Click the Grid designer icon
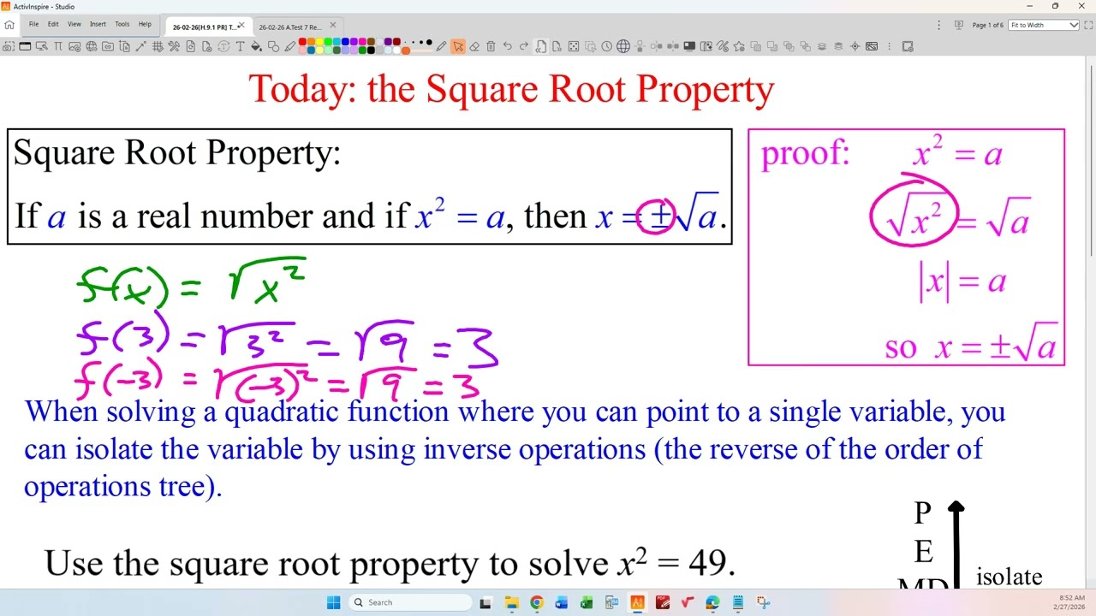This screenshot has height=616, width=1096. 157,46
